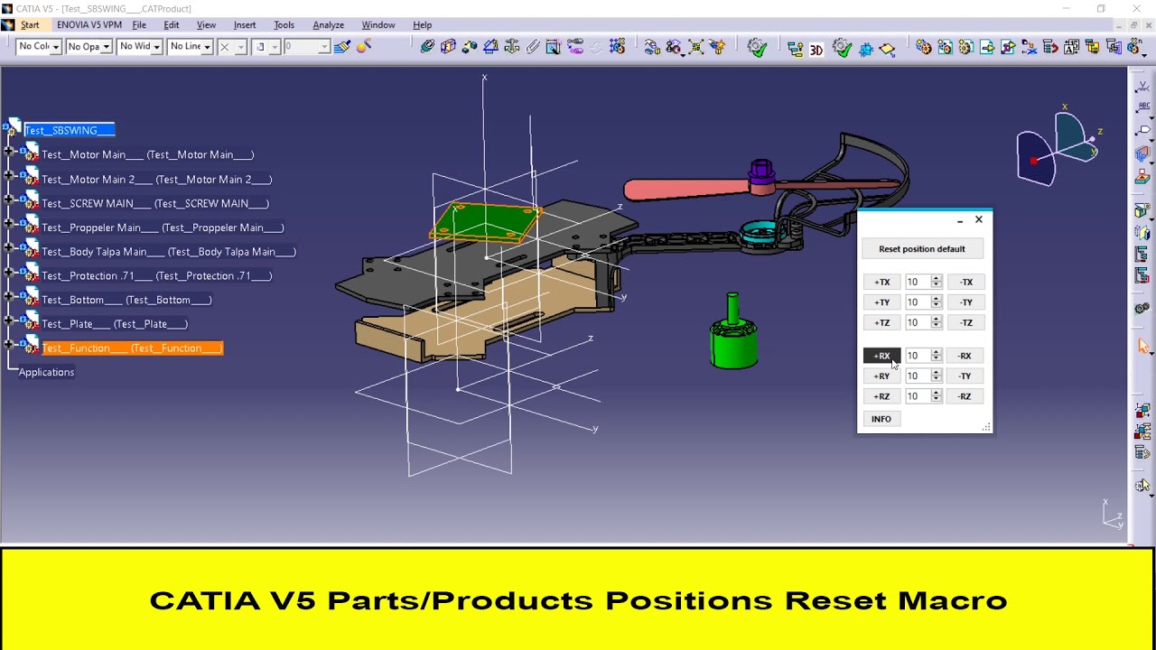Click the gear with green check icon left of tree icon

point(757,47)
